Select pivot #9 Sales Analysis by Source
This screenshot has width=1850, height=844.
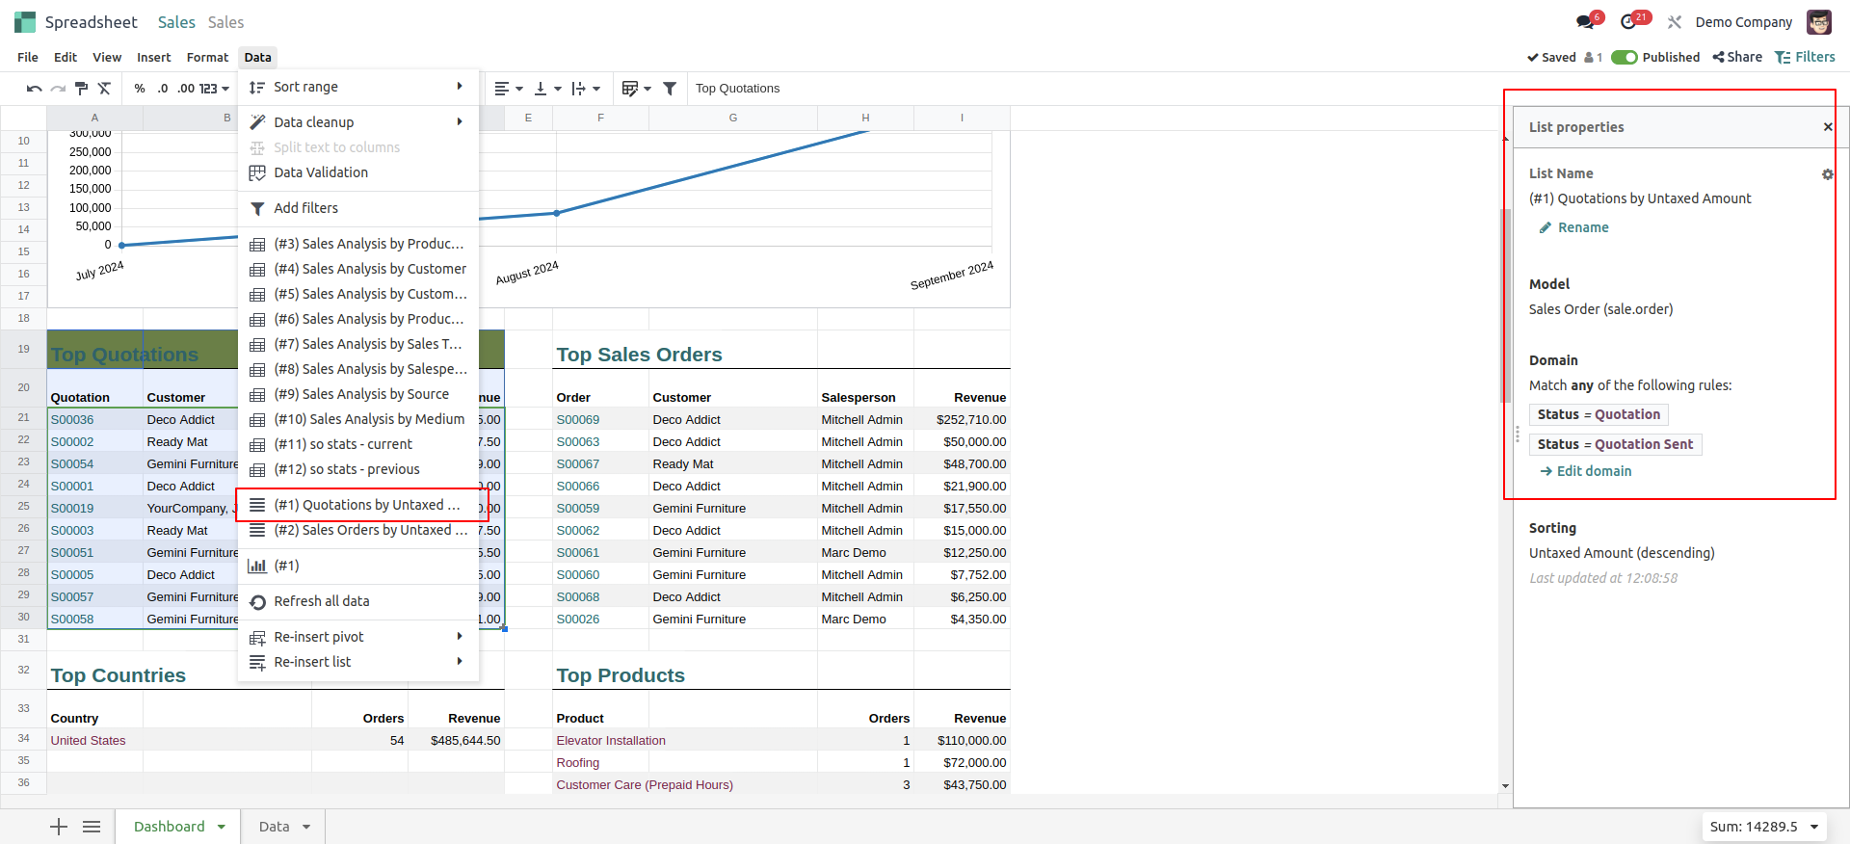(357, 394)
